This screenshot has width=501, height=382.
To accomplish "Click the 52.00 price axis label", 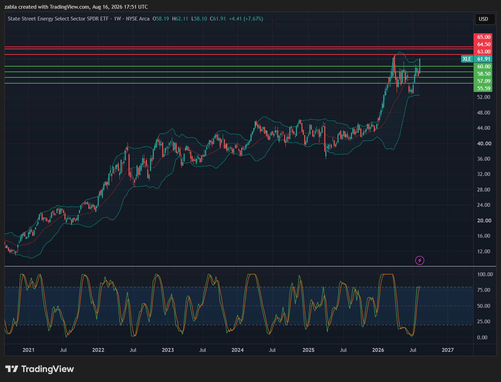I will tap(484, 97).
